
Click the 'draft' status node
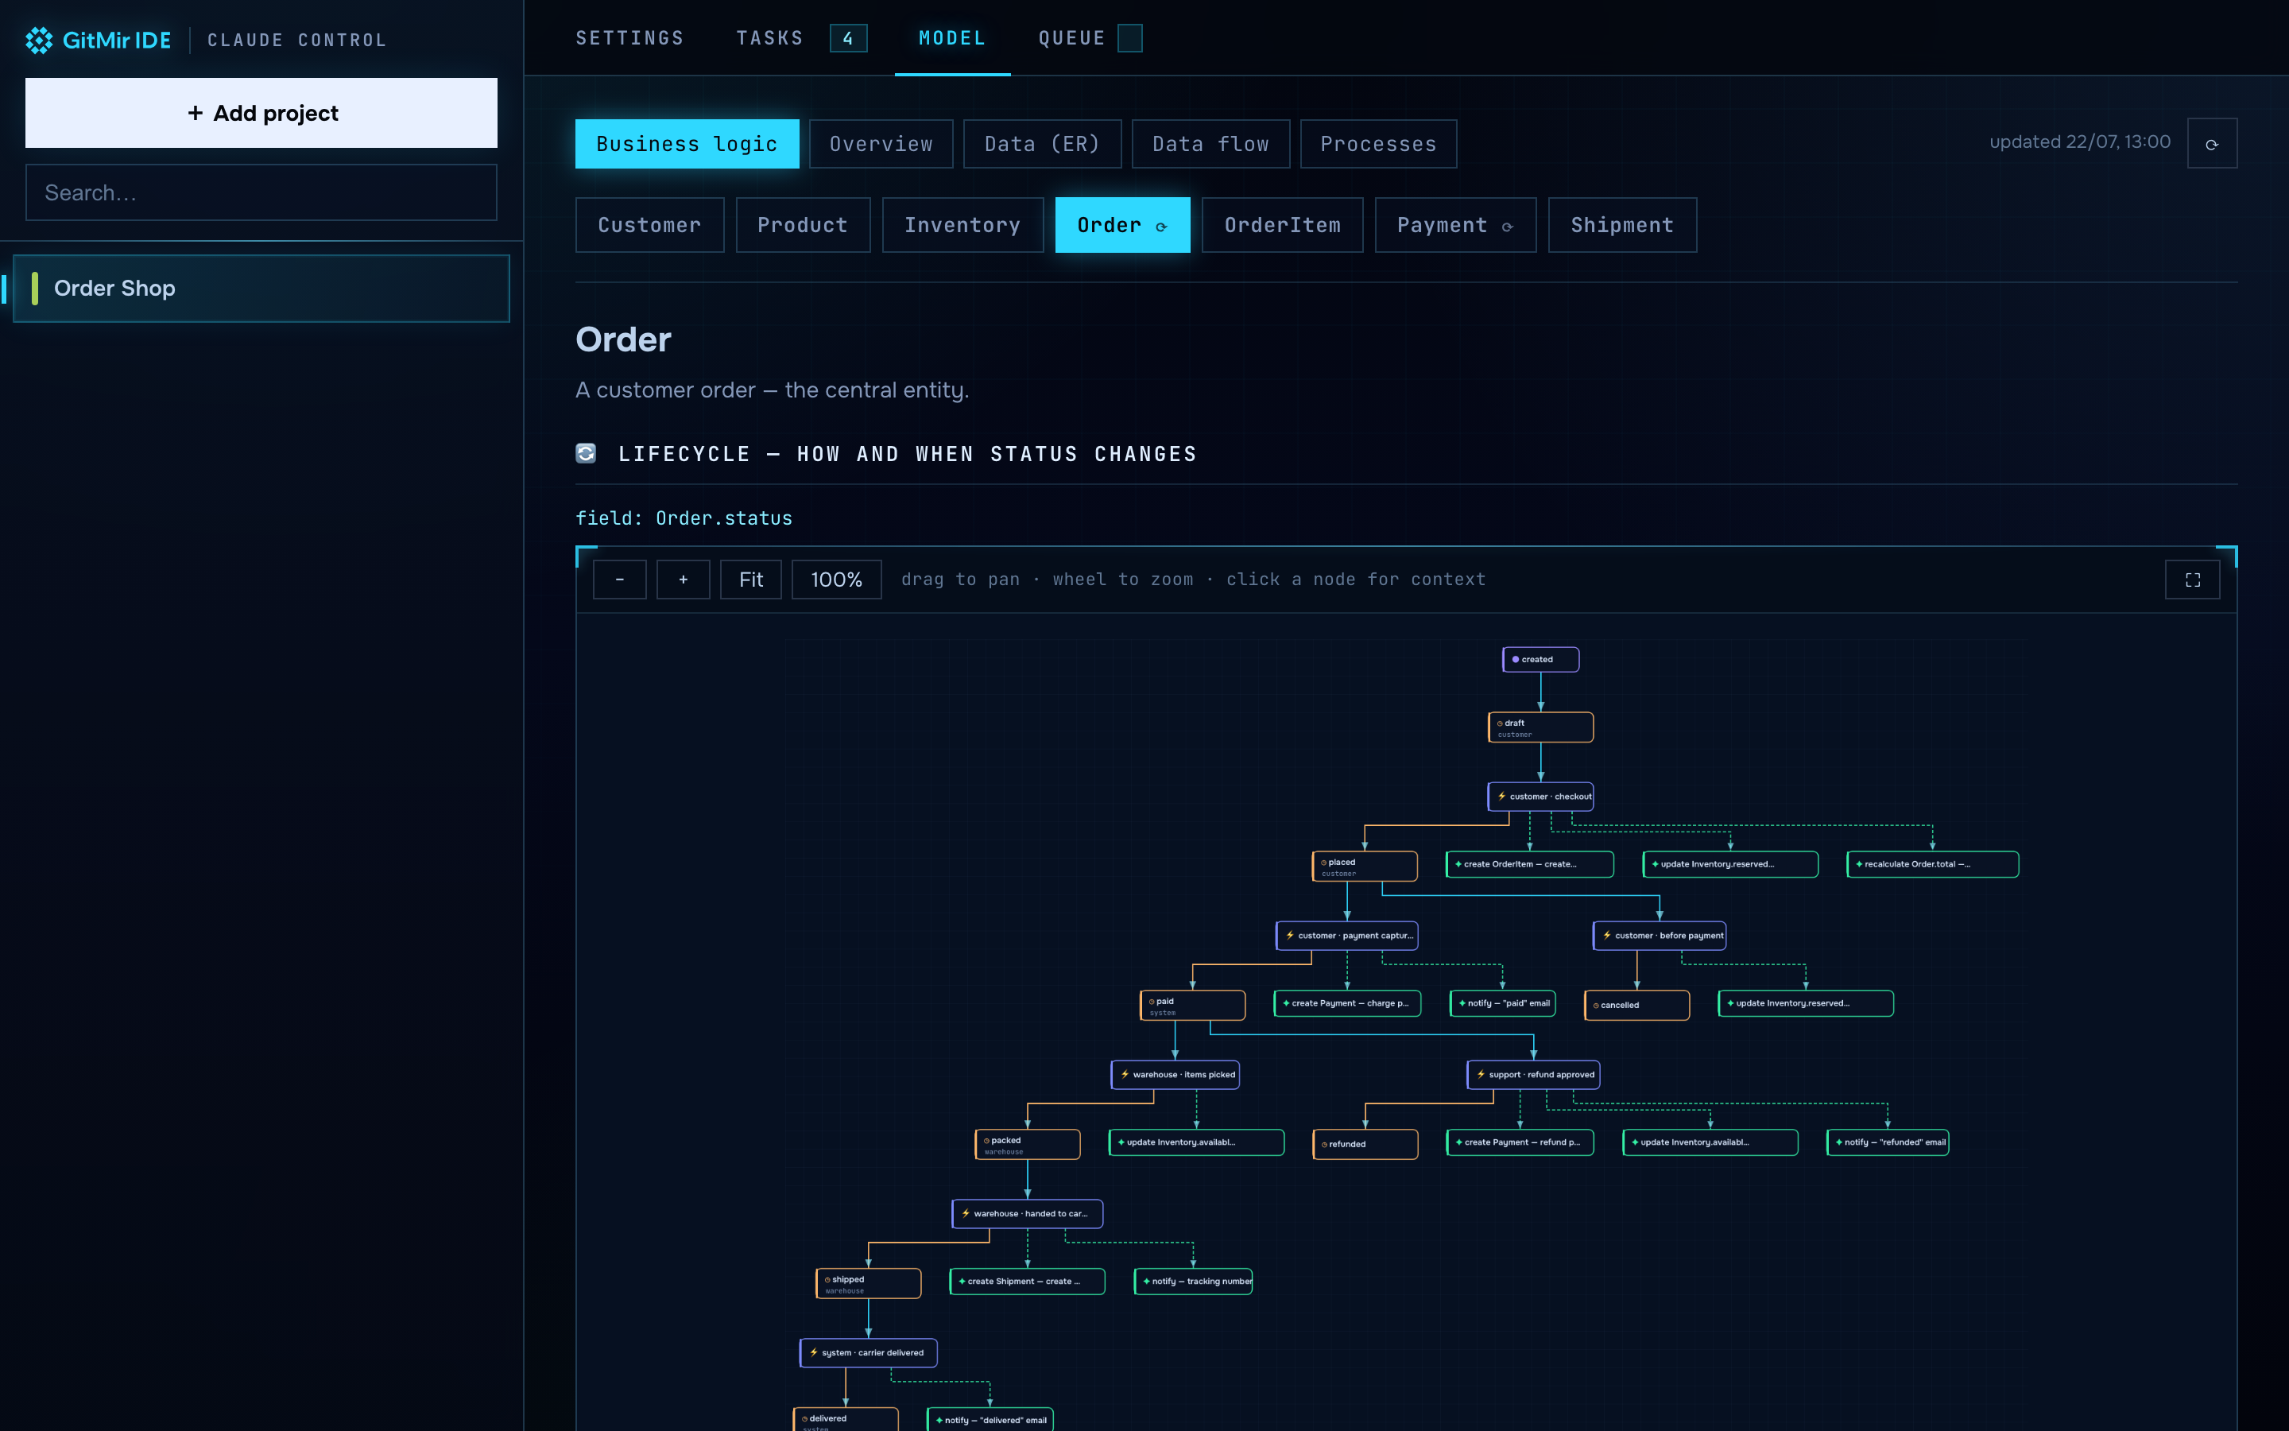coord(1541,727)
